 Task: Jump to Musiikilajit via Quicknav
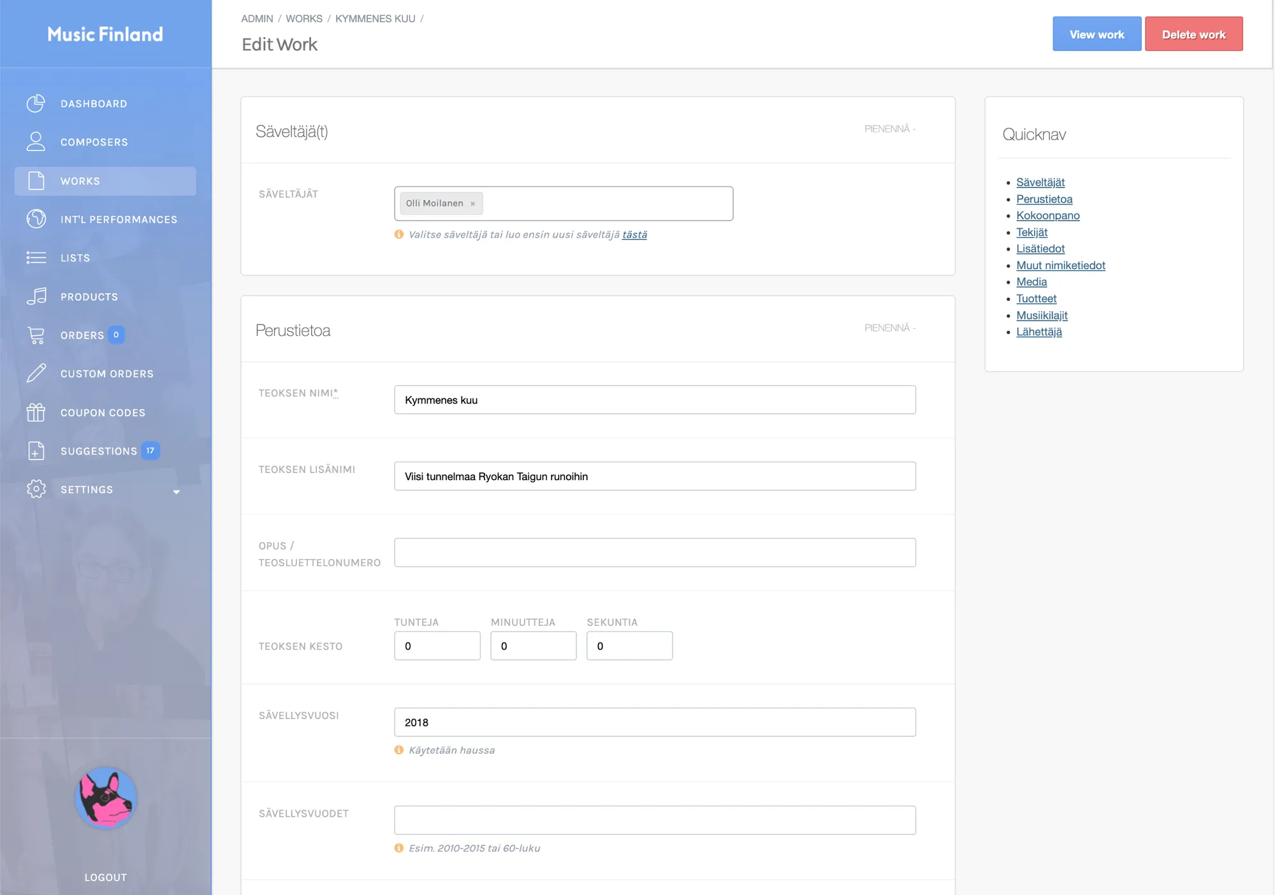pyautogui.click(x=1042, y=315)
